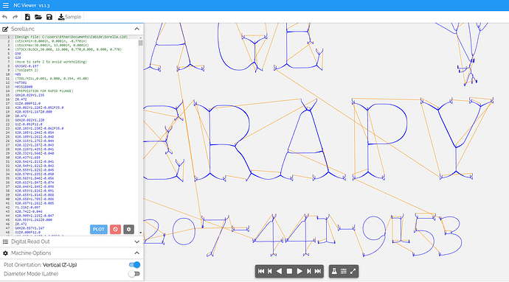Toggle fullscreen with the expand arrows icon
509x282 pixels.
point(353,271)
